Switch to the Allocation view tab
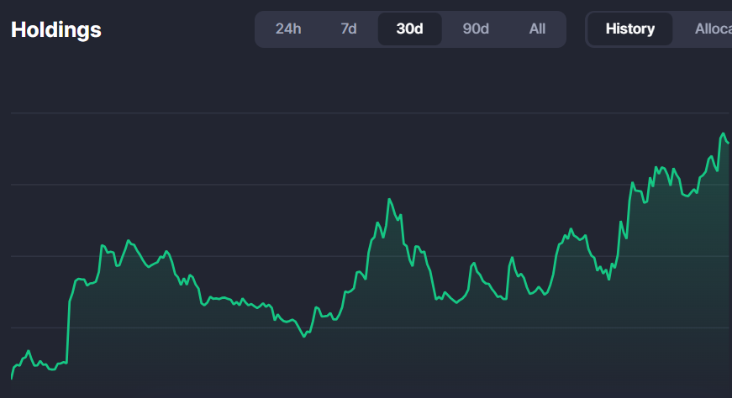This screenshot has width=732, height=398. coord(713,29)
